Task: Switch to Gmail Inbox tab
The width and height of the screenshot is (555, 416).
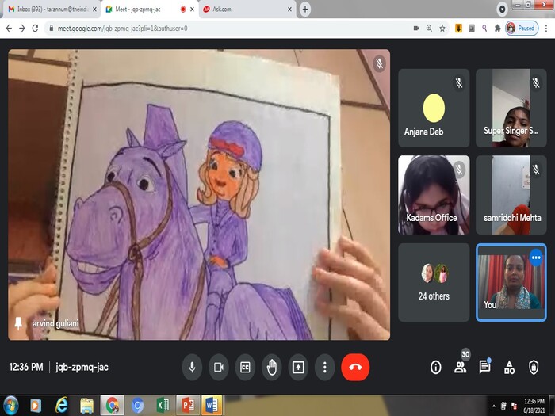Action: [x=52, y=10]
